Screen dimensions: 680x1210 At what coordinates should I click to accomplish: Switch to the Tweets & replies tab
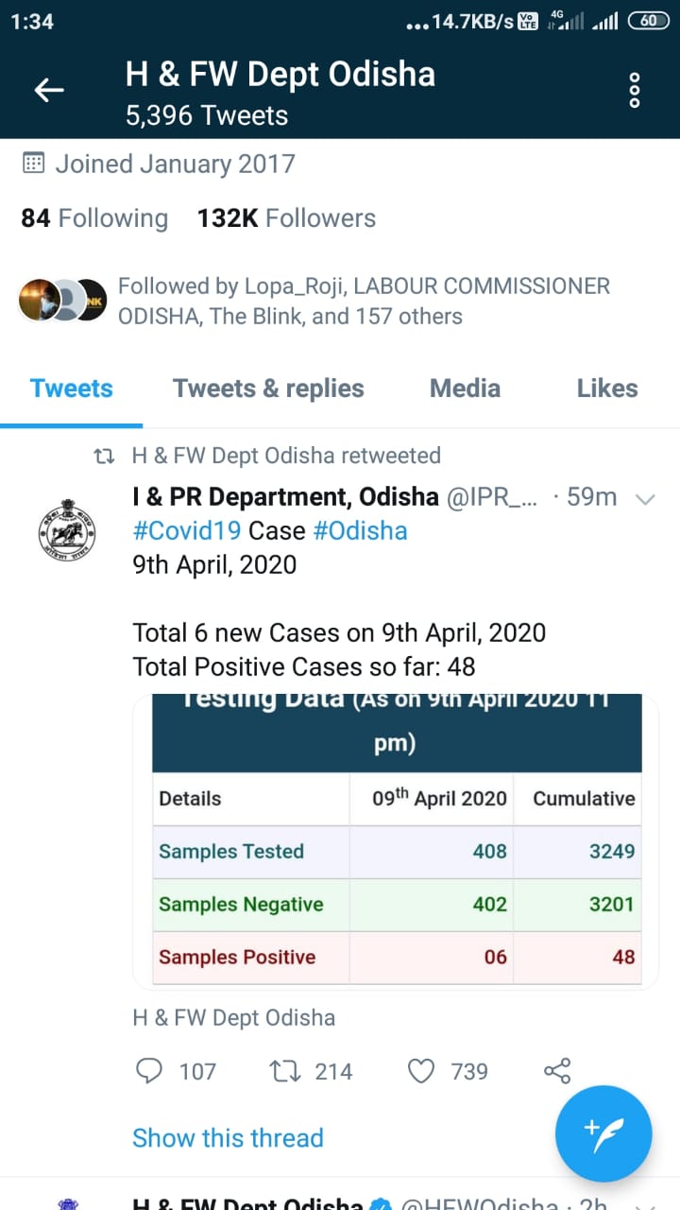[268, 389]
